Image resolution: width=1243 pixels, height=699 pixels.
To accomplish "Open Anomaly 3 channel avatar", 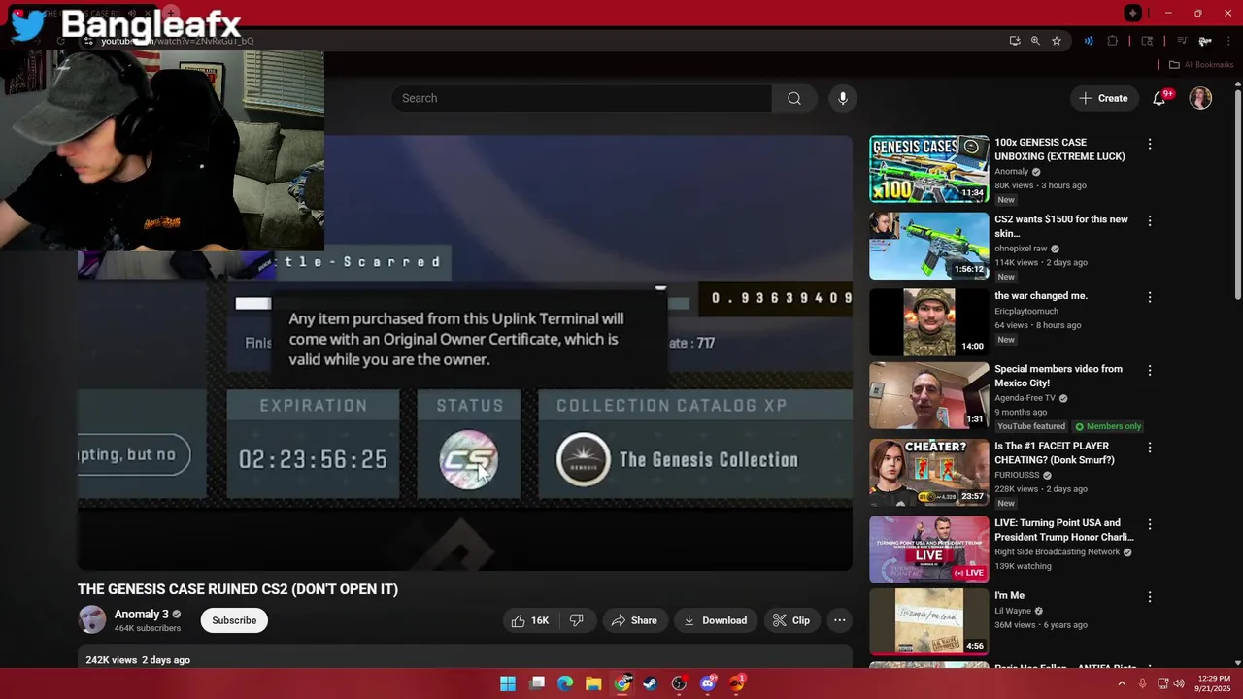I will tap(92, 619).
